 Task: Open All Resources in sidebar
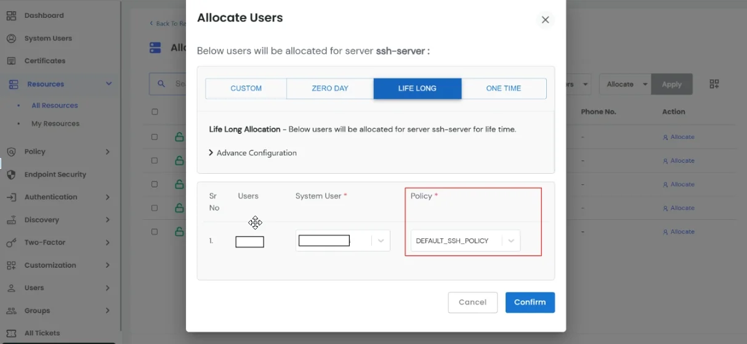(55, 106)
